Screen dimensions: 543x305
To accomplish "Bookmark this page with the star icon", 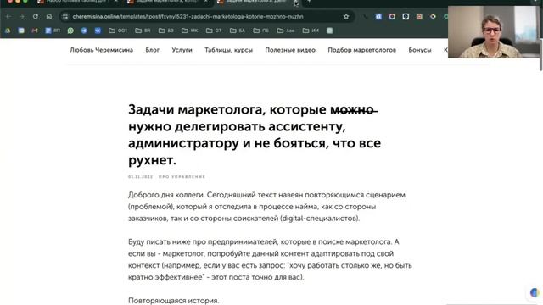I will [346, 17].
